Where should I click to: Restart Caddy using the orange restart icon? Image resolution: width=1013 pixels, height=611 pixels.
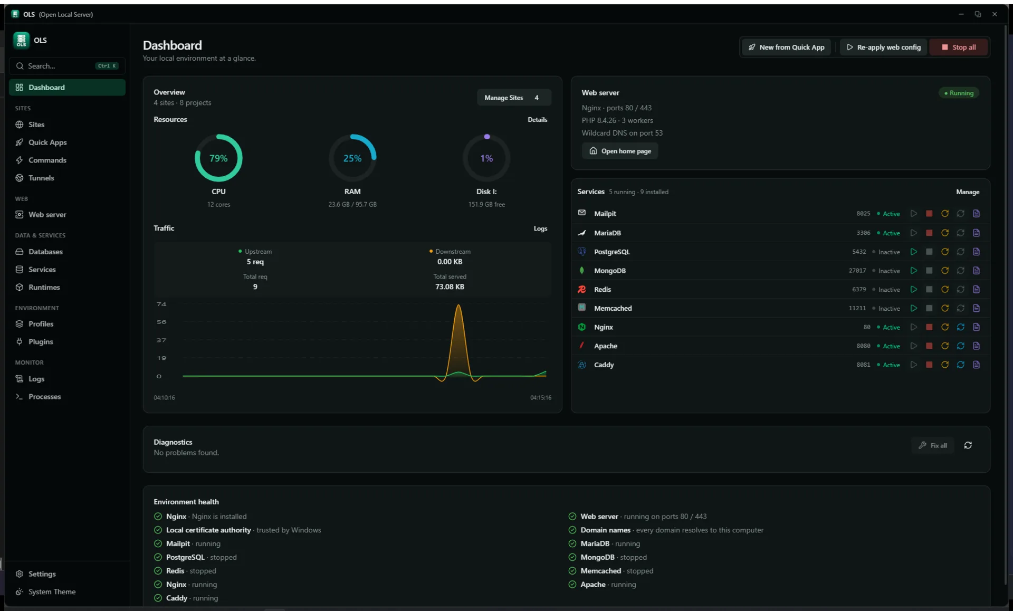tap(945, 365)
